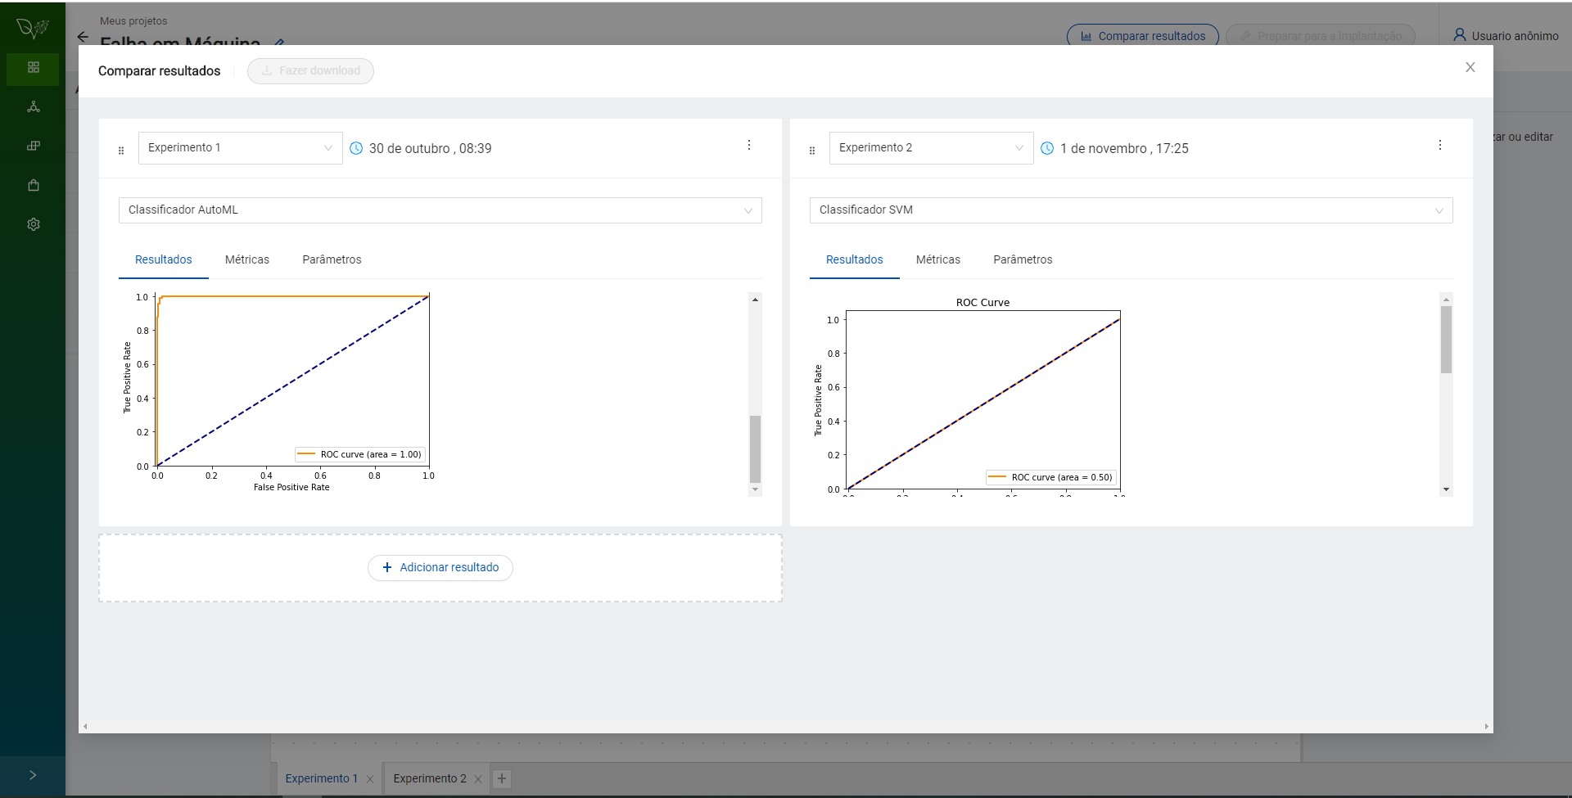Viewport: 1572px width, 798px height.
Task: Click the ROC curve area 0.50 legend
Action: coord(1051,477)
